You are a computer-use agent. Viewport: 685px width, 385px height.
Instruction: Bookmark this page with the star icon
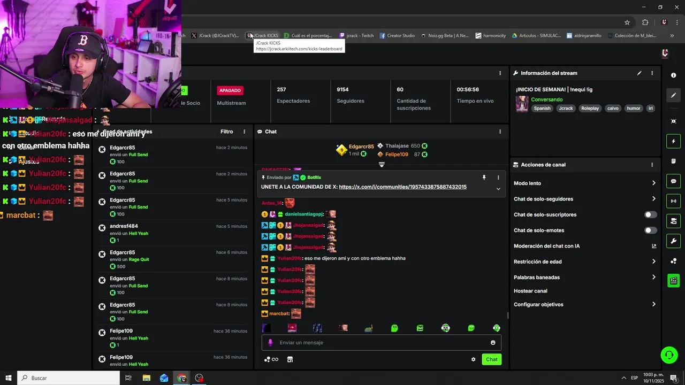click(627, 22)
